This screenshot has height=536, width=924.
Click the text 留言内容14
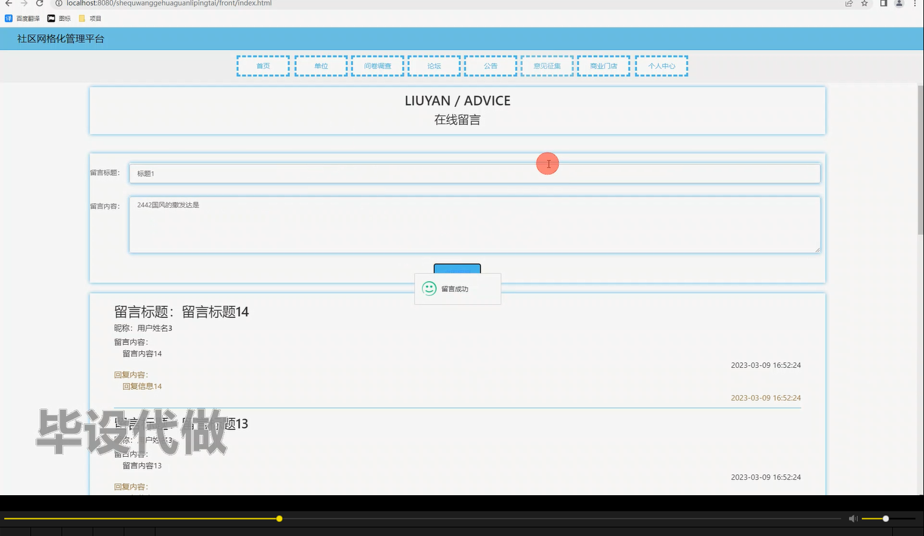(x=142, y=354)
